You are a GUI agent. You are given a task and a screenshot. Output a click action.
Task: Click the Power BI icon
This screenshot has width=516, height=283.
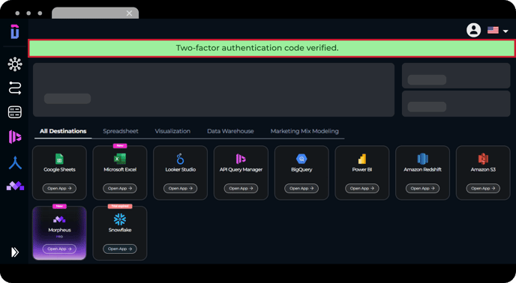(362, 159)
